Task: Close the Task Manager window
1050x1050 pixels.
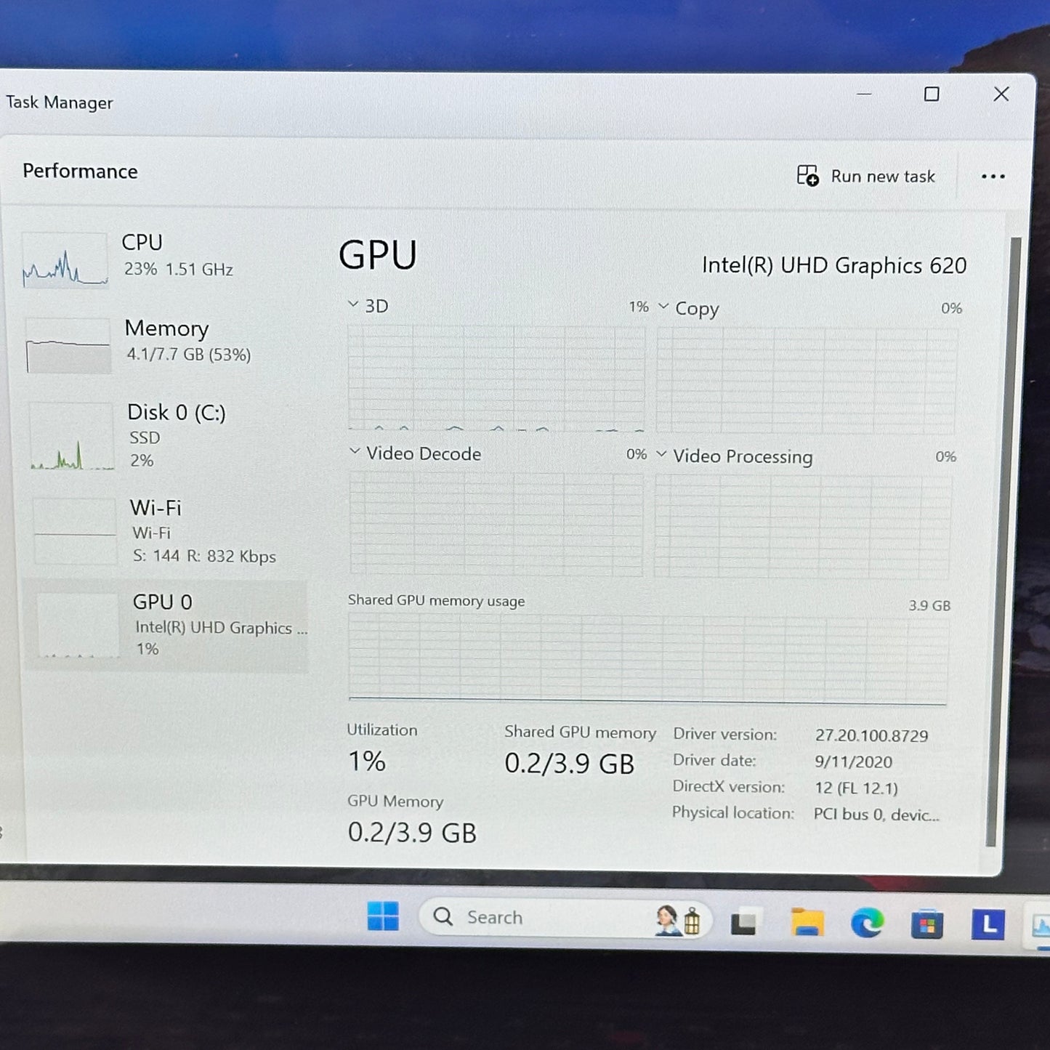Action: tap(1001, 94)
